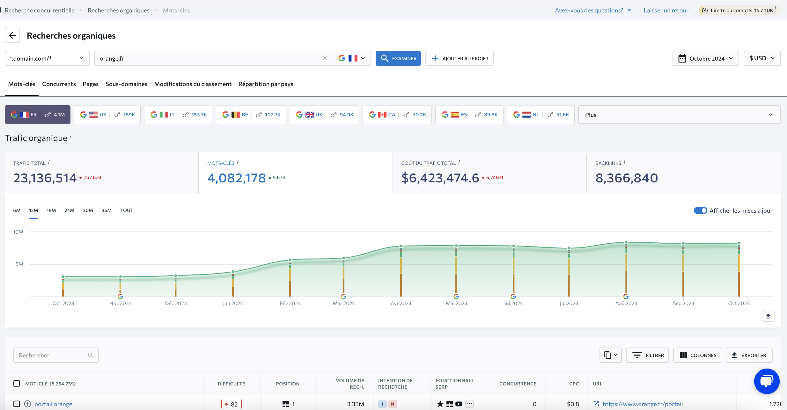
Task: Open the FILTRER panel
Action: coord(647,355)
